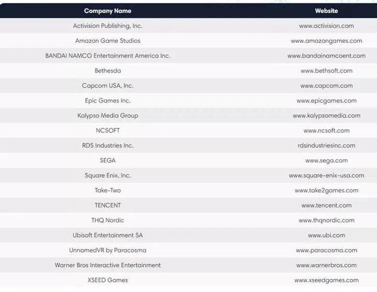Open the www.take2games.com link

point(326,190)
